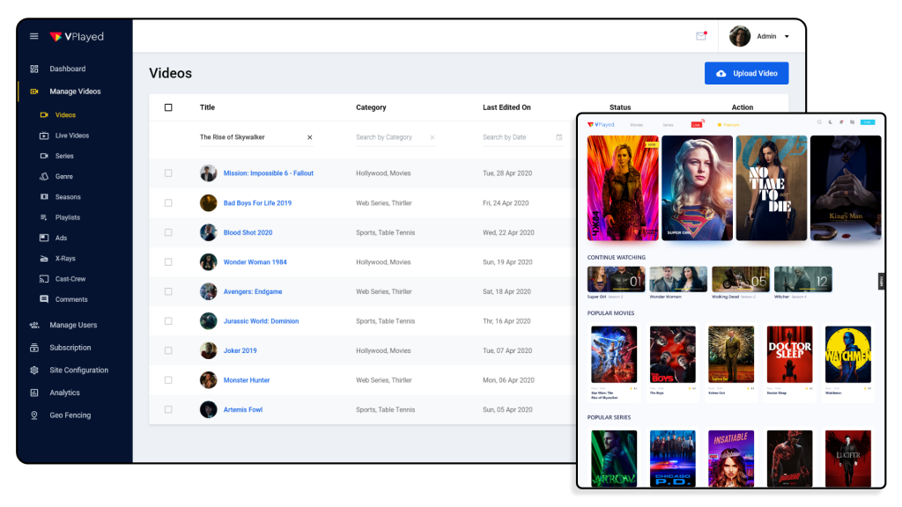Switch to the Movies tab on the preview
Screen dimensions: 902x507
click(x=636, y=124)
